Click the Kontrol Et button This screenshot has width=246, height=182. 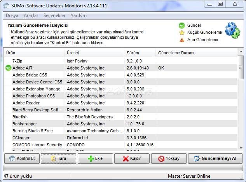coord(22,158)
